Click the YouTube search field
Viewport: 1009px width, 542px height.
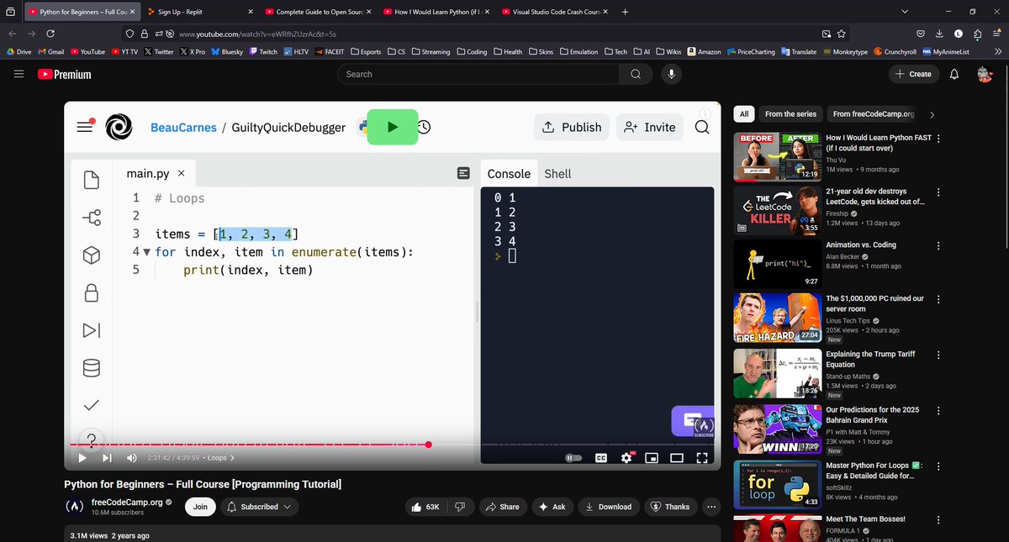pos(478,74)
